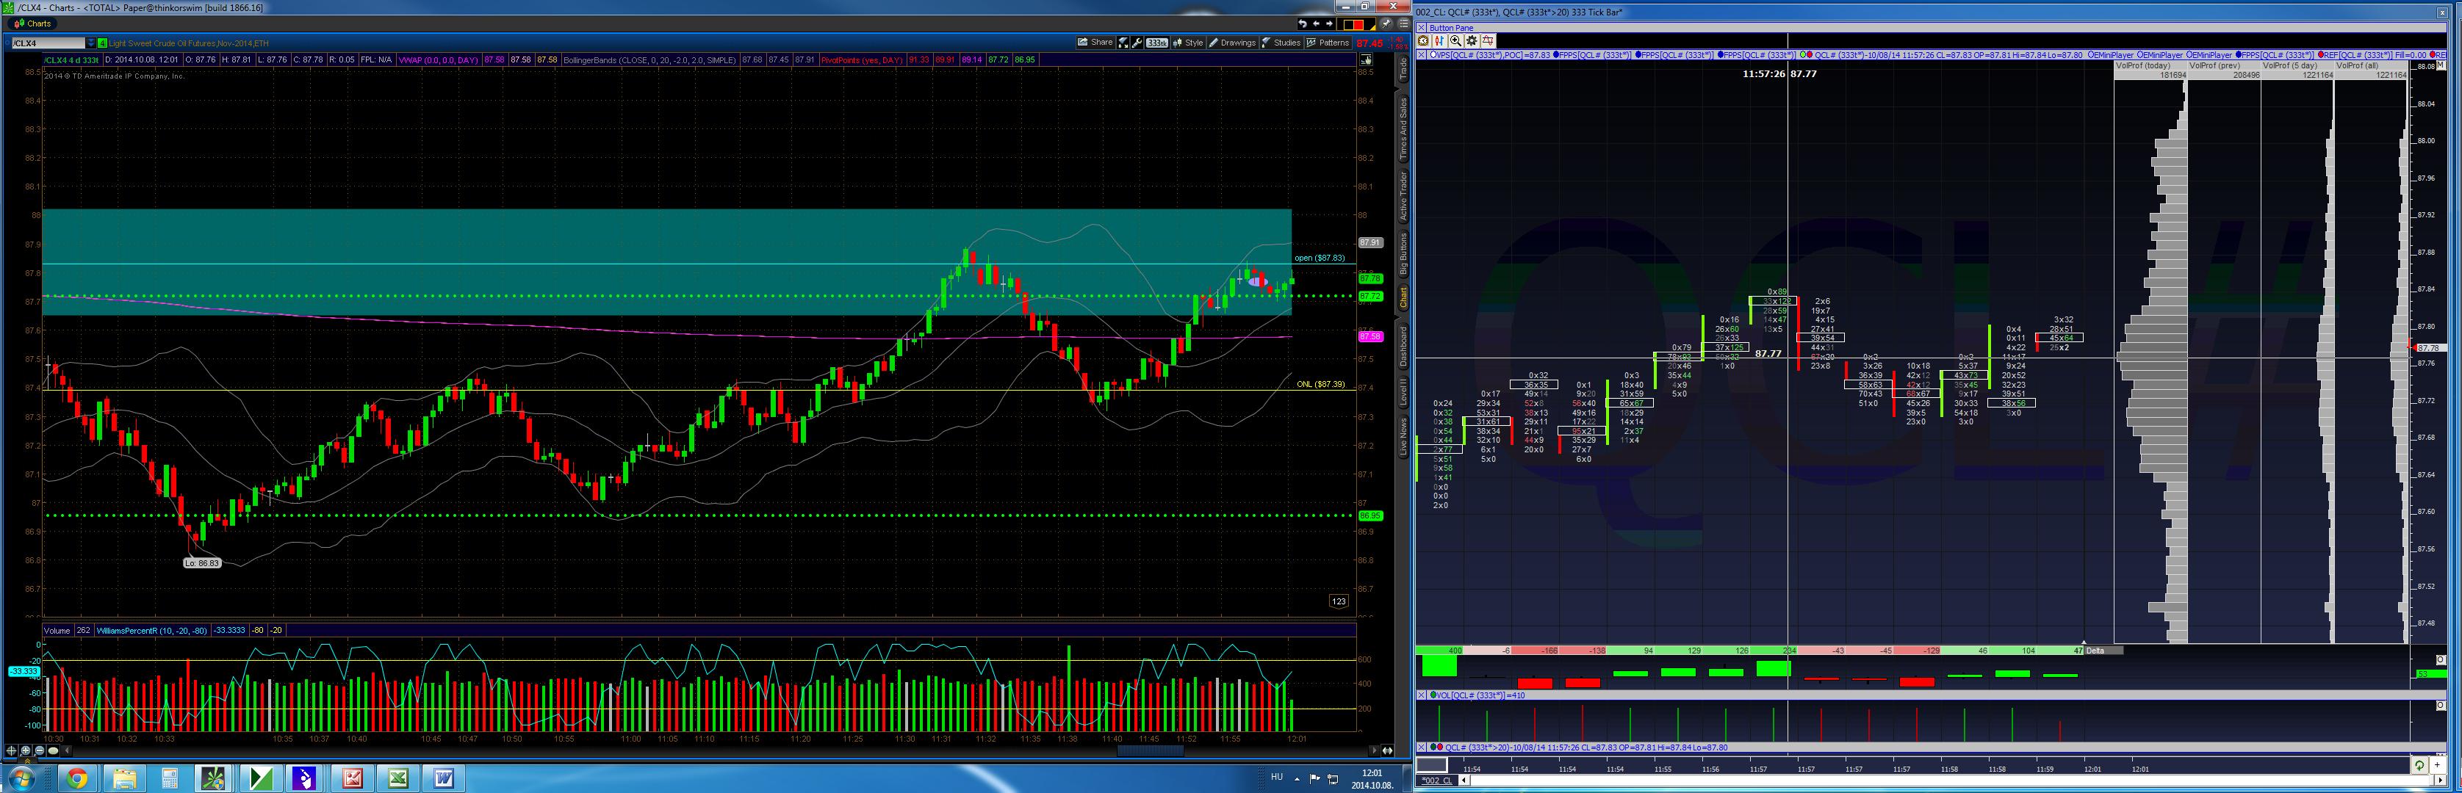
Task: Open the Share menu
Action: [1095, 43]
